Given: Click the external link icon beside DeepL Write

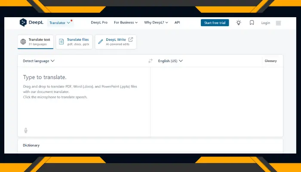Looking at the screenshot, I should 131,40.
